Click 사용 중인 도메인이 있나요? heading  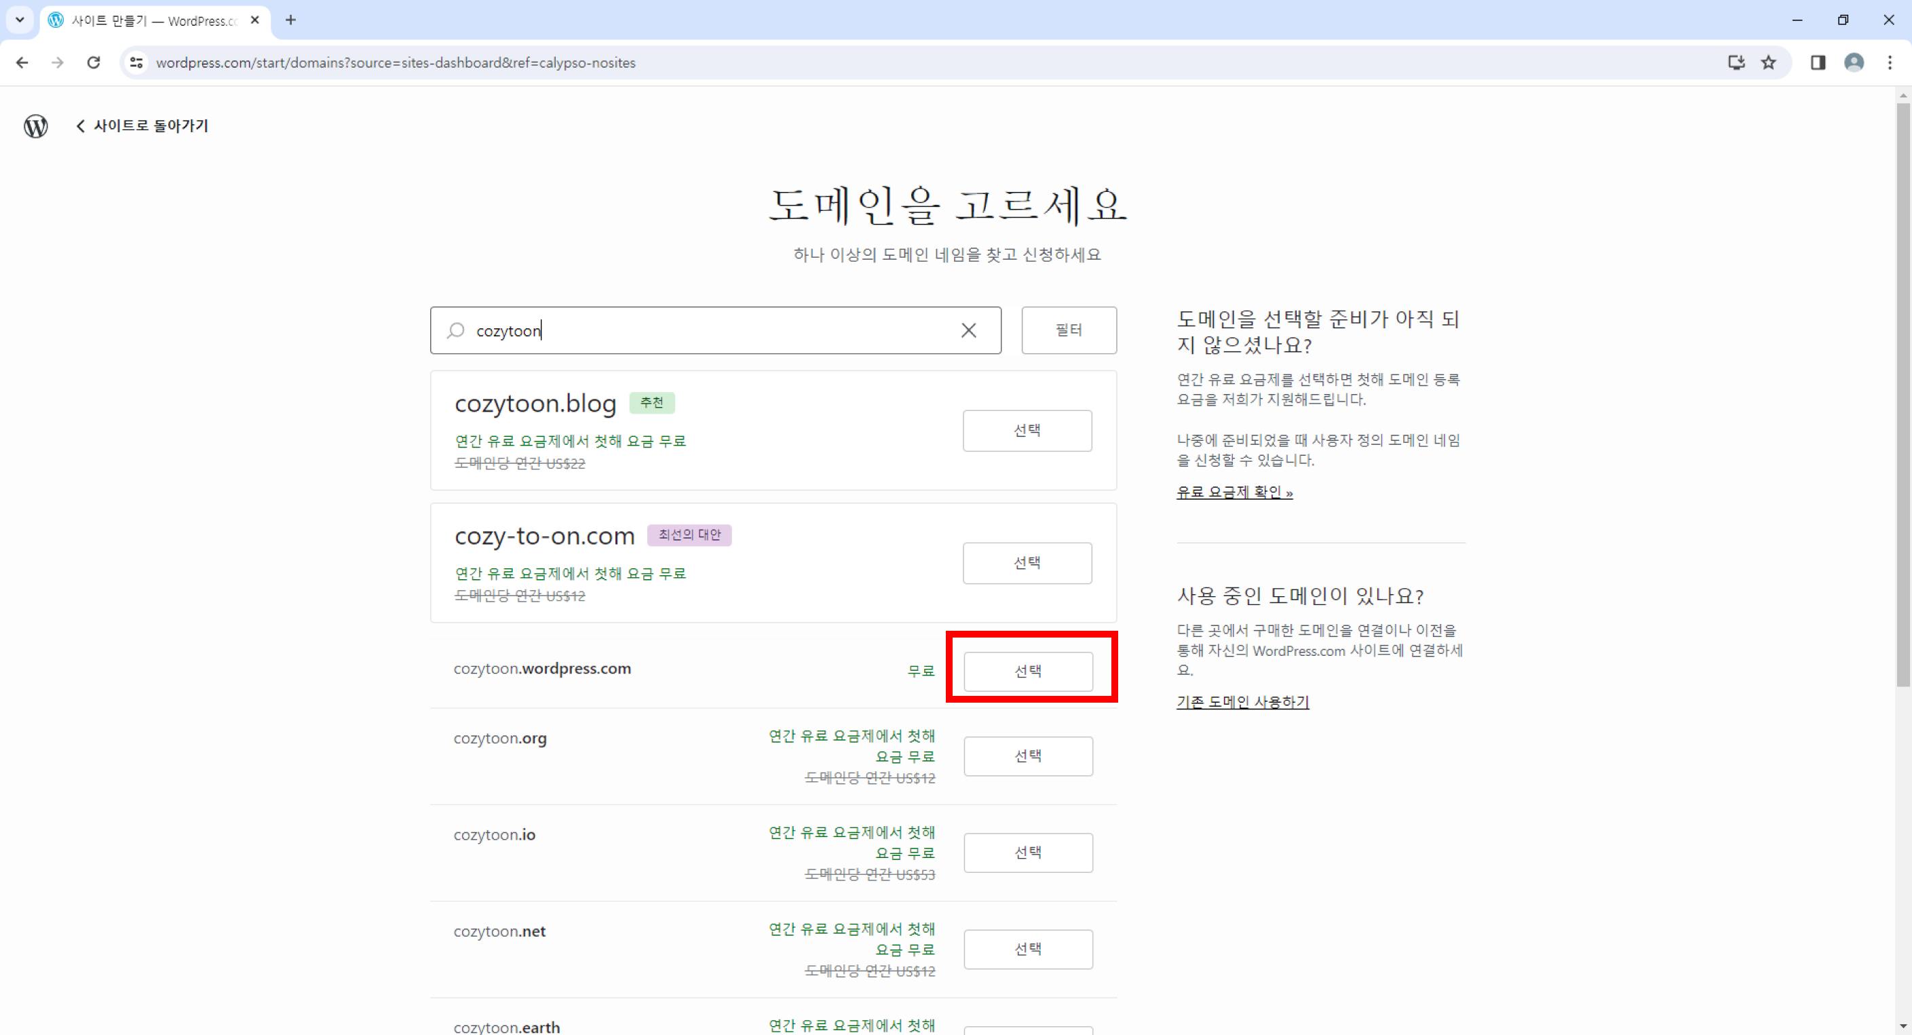click(x=1299, y=595)
